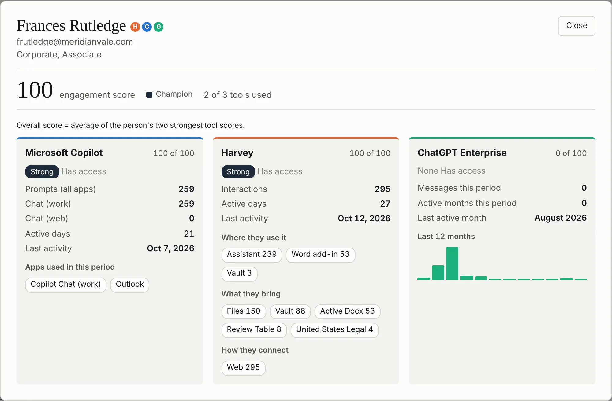Click the Strong badge on Harvey card
The height and width of the screenshot is (401, 612).
pos(238,172)
